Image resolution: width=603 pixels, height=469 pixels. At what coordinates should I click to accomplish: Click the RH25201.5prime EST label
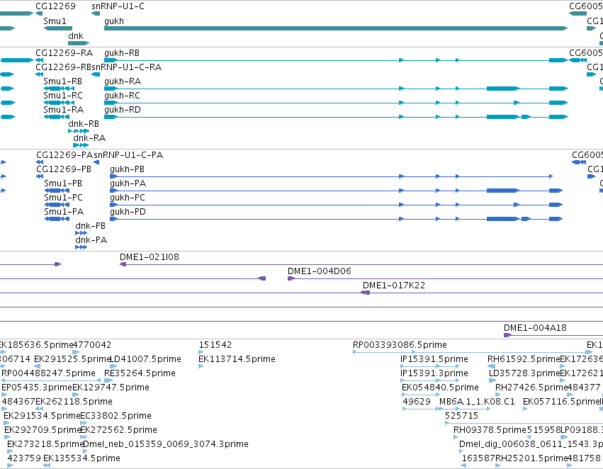531,459
